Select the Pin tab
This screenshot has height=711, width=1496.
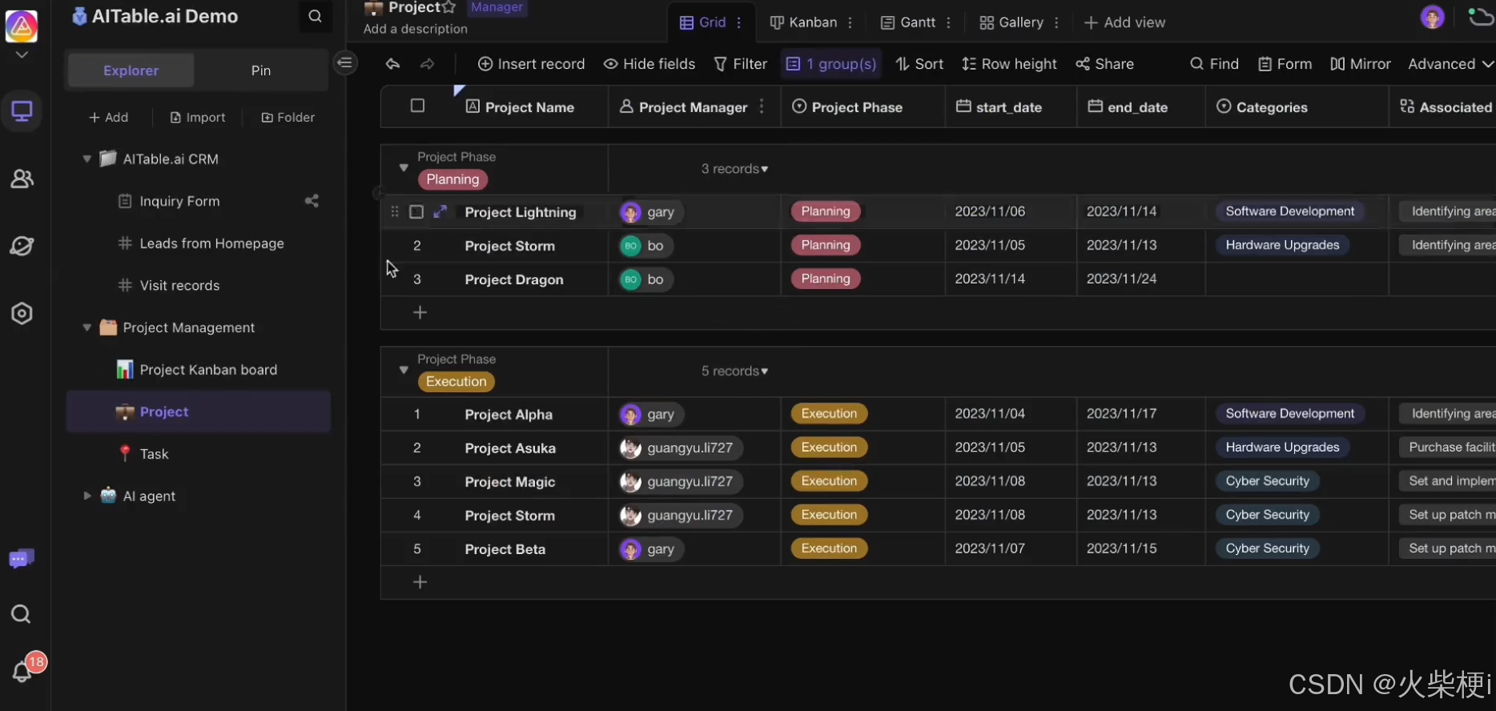261,70
